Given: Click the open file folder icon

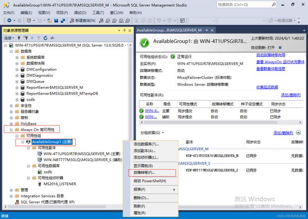Looking at the screenshot, I should (x=50, y=21).
